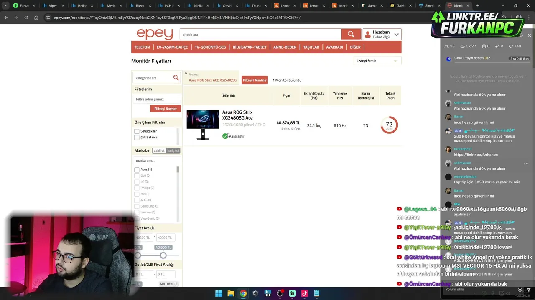535x300 pixels.
Task: Open Notepad icon in taskbar
Action: tap(317, 293)
